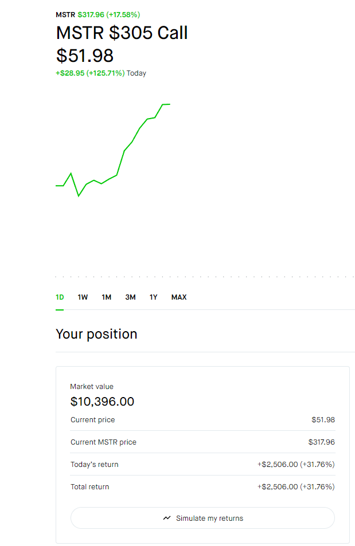Click the Simulate my returns button
The width and height of the screenshot is (355, 546).
click(x=202, y=517)
